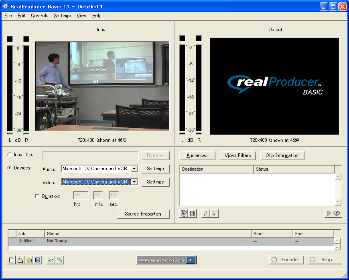Viewport: 349px width, 280px height.
Task: Open the Video device dropdown
Action: point(134,182)
